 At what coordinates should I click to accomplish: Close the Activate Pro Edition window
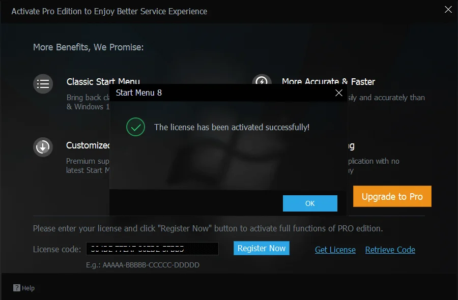(448, 9)
